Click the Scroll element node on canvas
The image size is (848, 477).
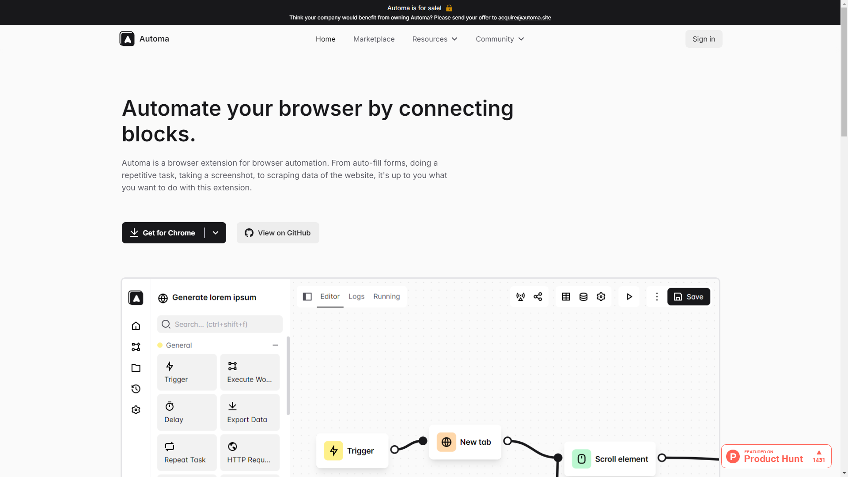click(x=610, y=459)
